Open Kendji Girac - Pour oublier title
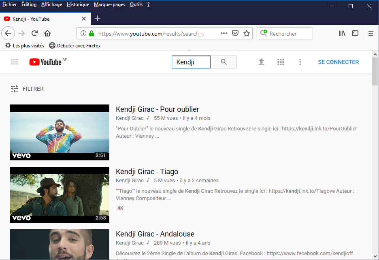Image resolution: width=379 pixels, height=260 pixels. 158,109
